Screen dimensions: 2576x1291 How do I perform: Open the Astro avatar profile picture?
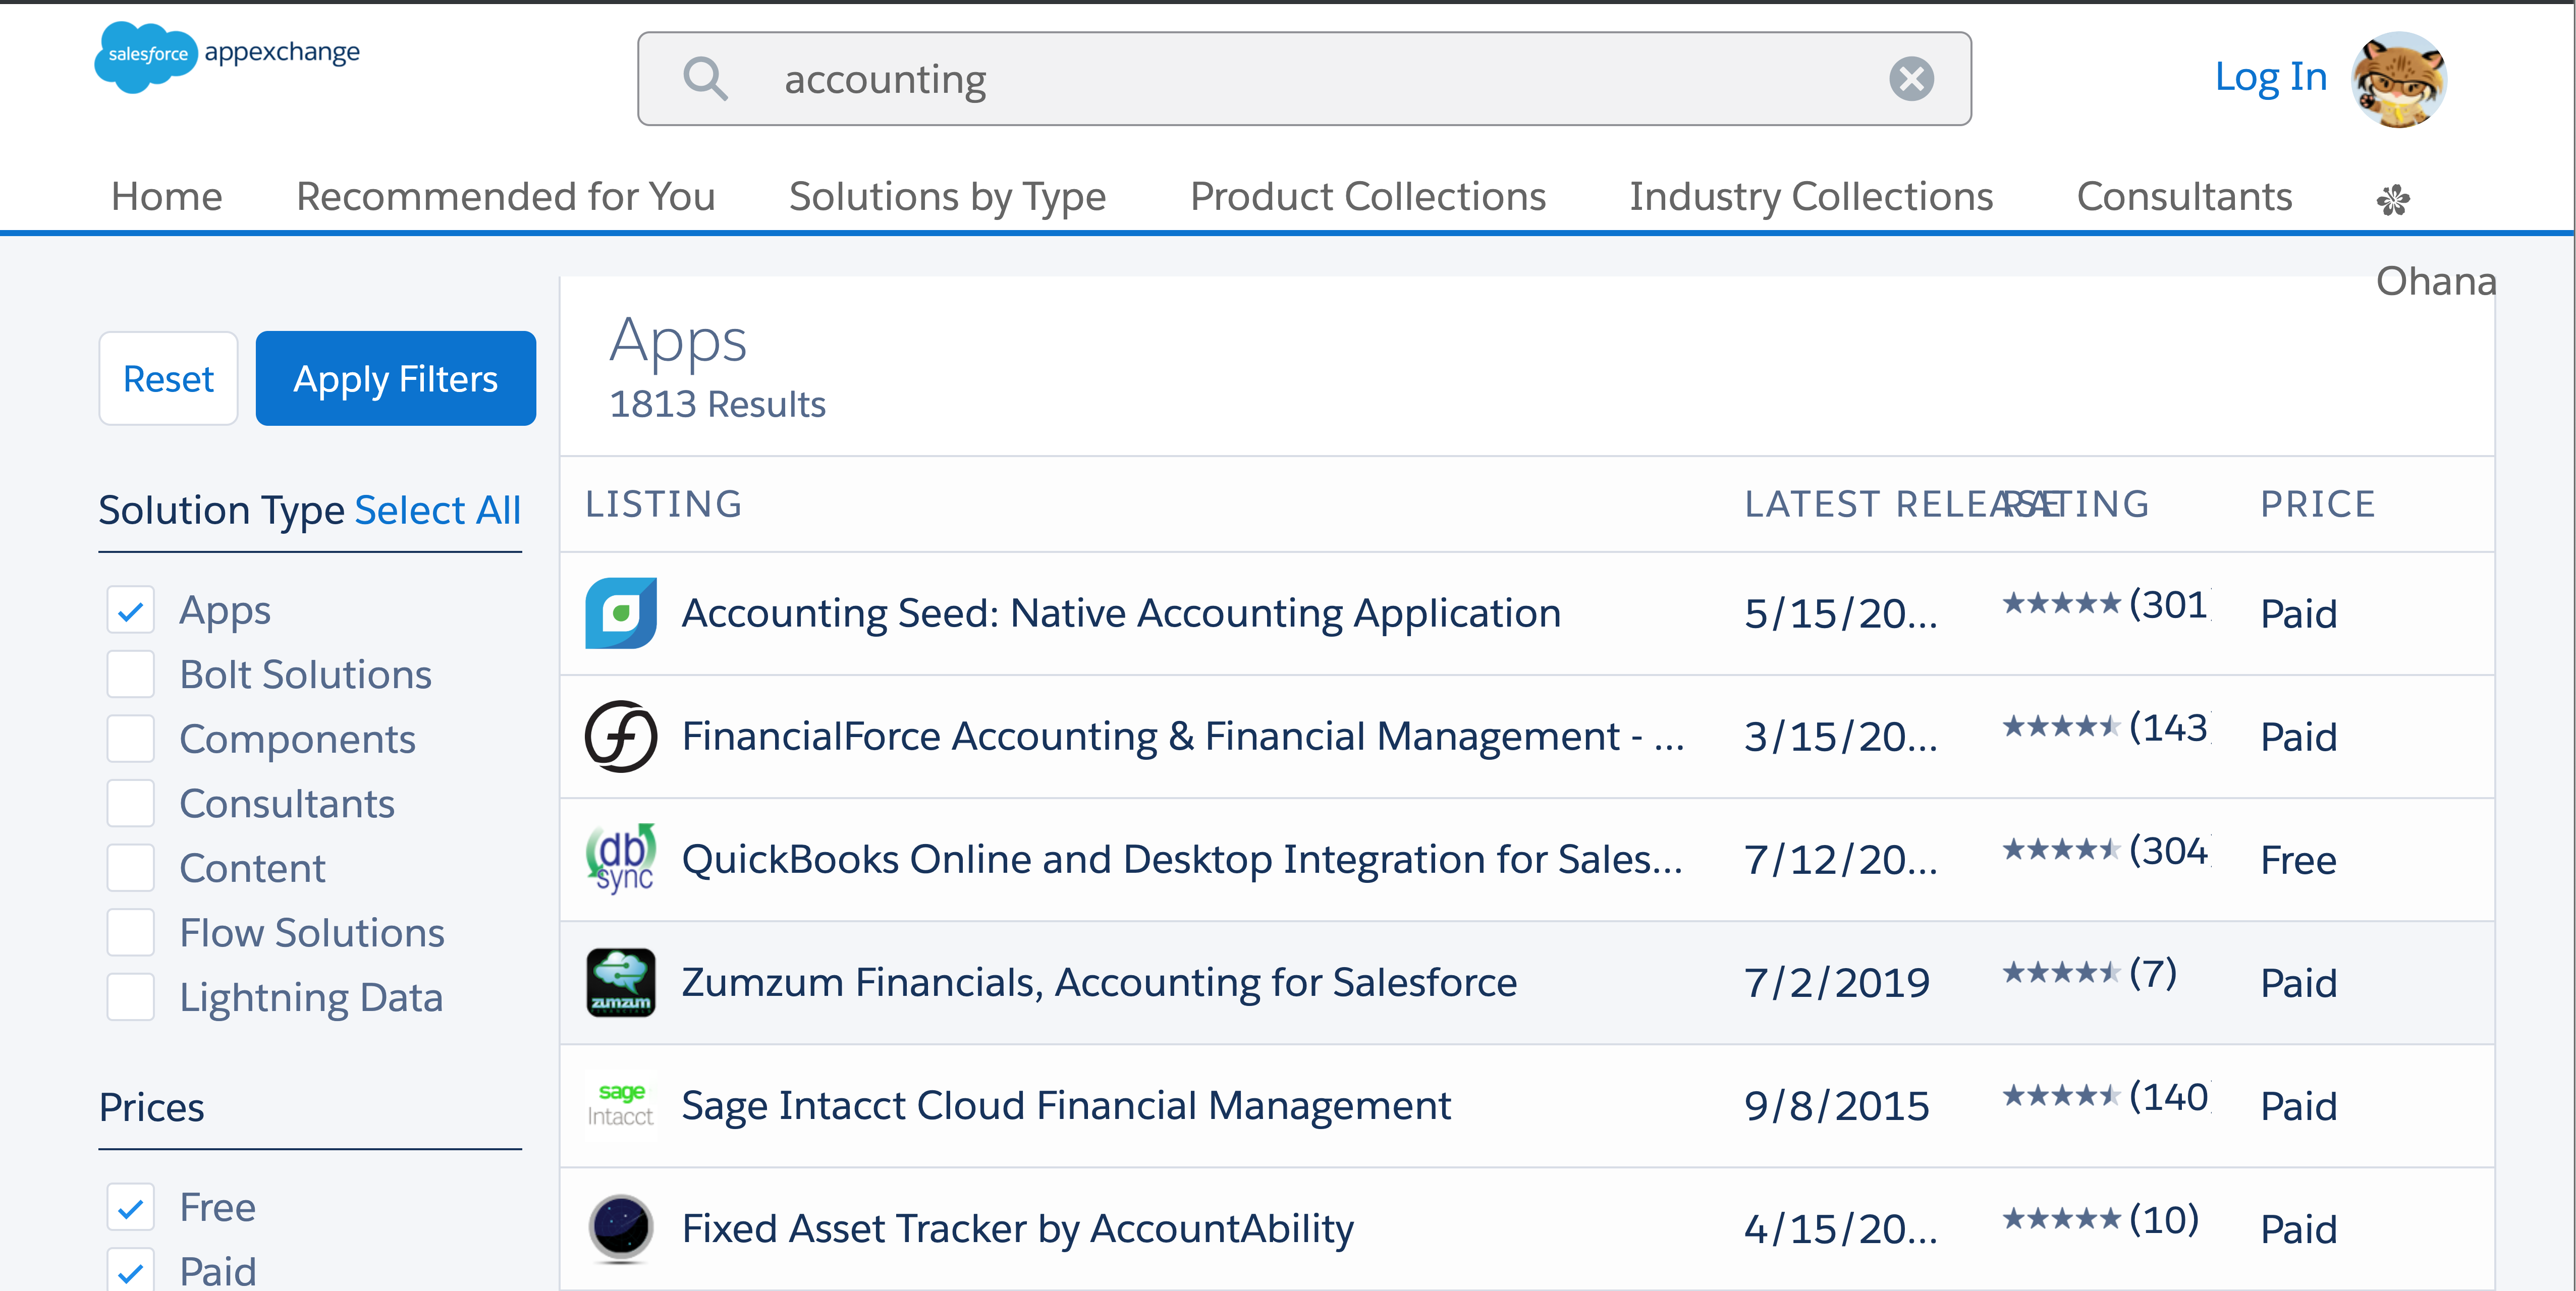pos(2399,80)
